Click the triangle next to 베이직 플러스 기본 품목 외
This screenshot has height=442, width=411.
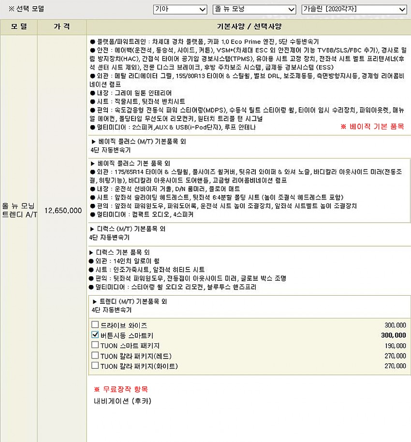coord(93,163)
